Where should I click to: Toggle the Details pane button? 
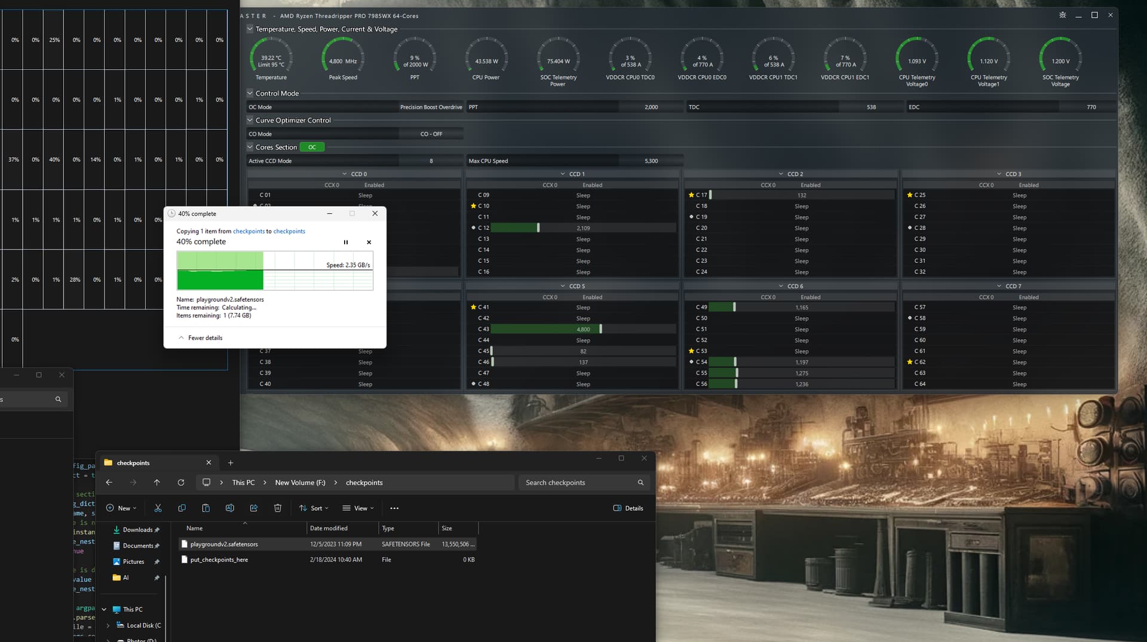628,508
